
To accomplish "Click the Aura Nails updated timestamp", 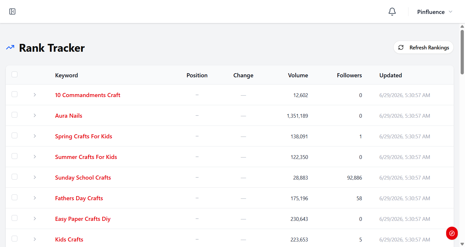I will tap(405, 116).
